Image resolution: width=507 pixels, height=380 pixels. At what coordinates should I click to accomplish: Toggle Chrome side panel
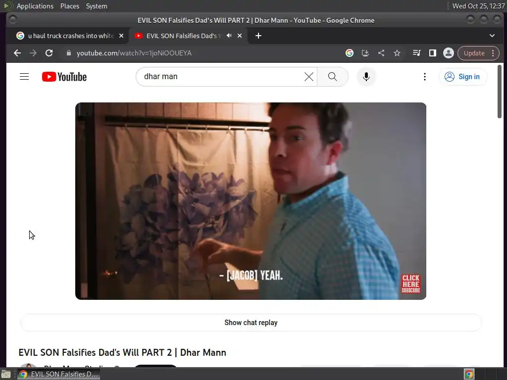point(432,53)
